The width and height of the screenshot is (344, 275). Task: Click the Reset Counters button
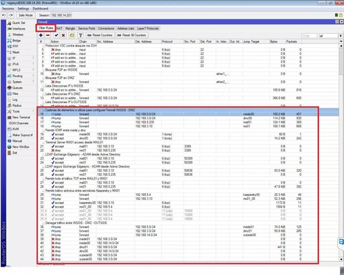(100, 35)
